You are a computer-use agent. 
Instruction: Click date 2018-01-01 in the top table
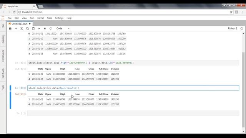coord(37,34)
